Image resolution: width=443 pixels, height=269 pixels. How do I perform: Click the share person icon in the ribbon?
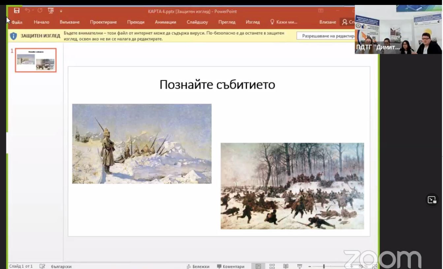point(345,22)
